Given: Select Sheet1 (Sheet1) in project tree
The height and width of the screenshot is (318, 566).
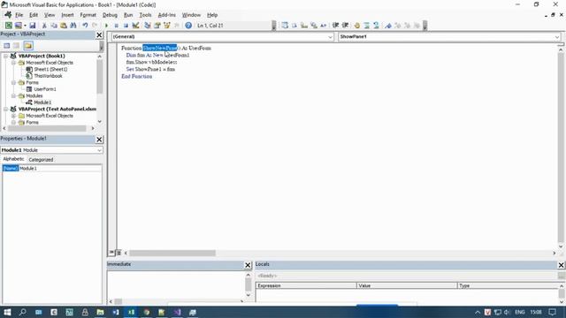Looking at the screenshot, I should (50, 69).
